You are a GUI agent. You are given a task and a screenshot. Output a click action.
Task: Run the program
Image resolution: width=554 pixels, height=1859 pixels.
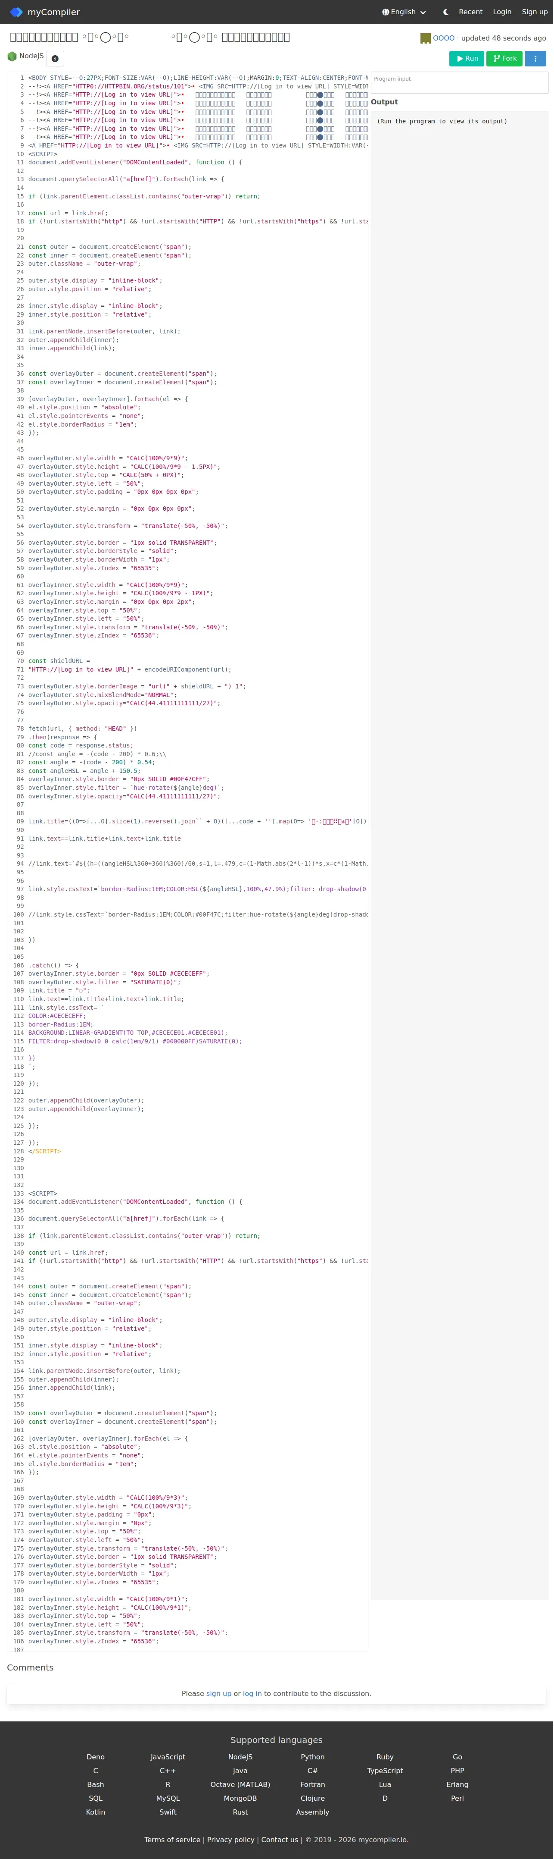point(467,59)
